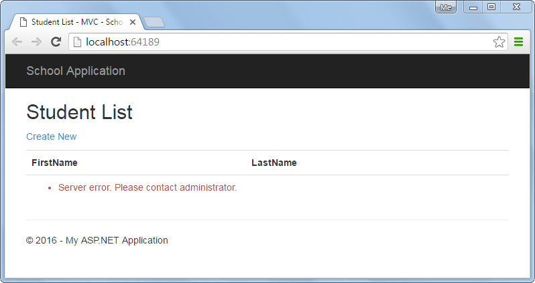Open the School Application navbar link

tap(76, 71)
